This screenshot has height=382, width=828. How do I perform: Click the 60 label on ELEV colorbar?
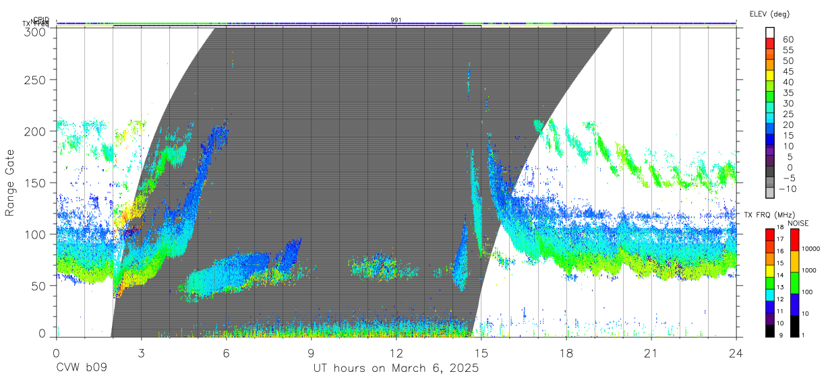[x=788, y=39]
